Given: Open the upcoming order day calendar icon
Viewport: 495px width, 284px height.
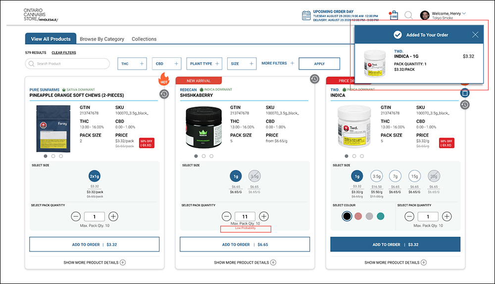Looking at the screenshot, I should 306,15.
